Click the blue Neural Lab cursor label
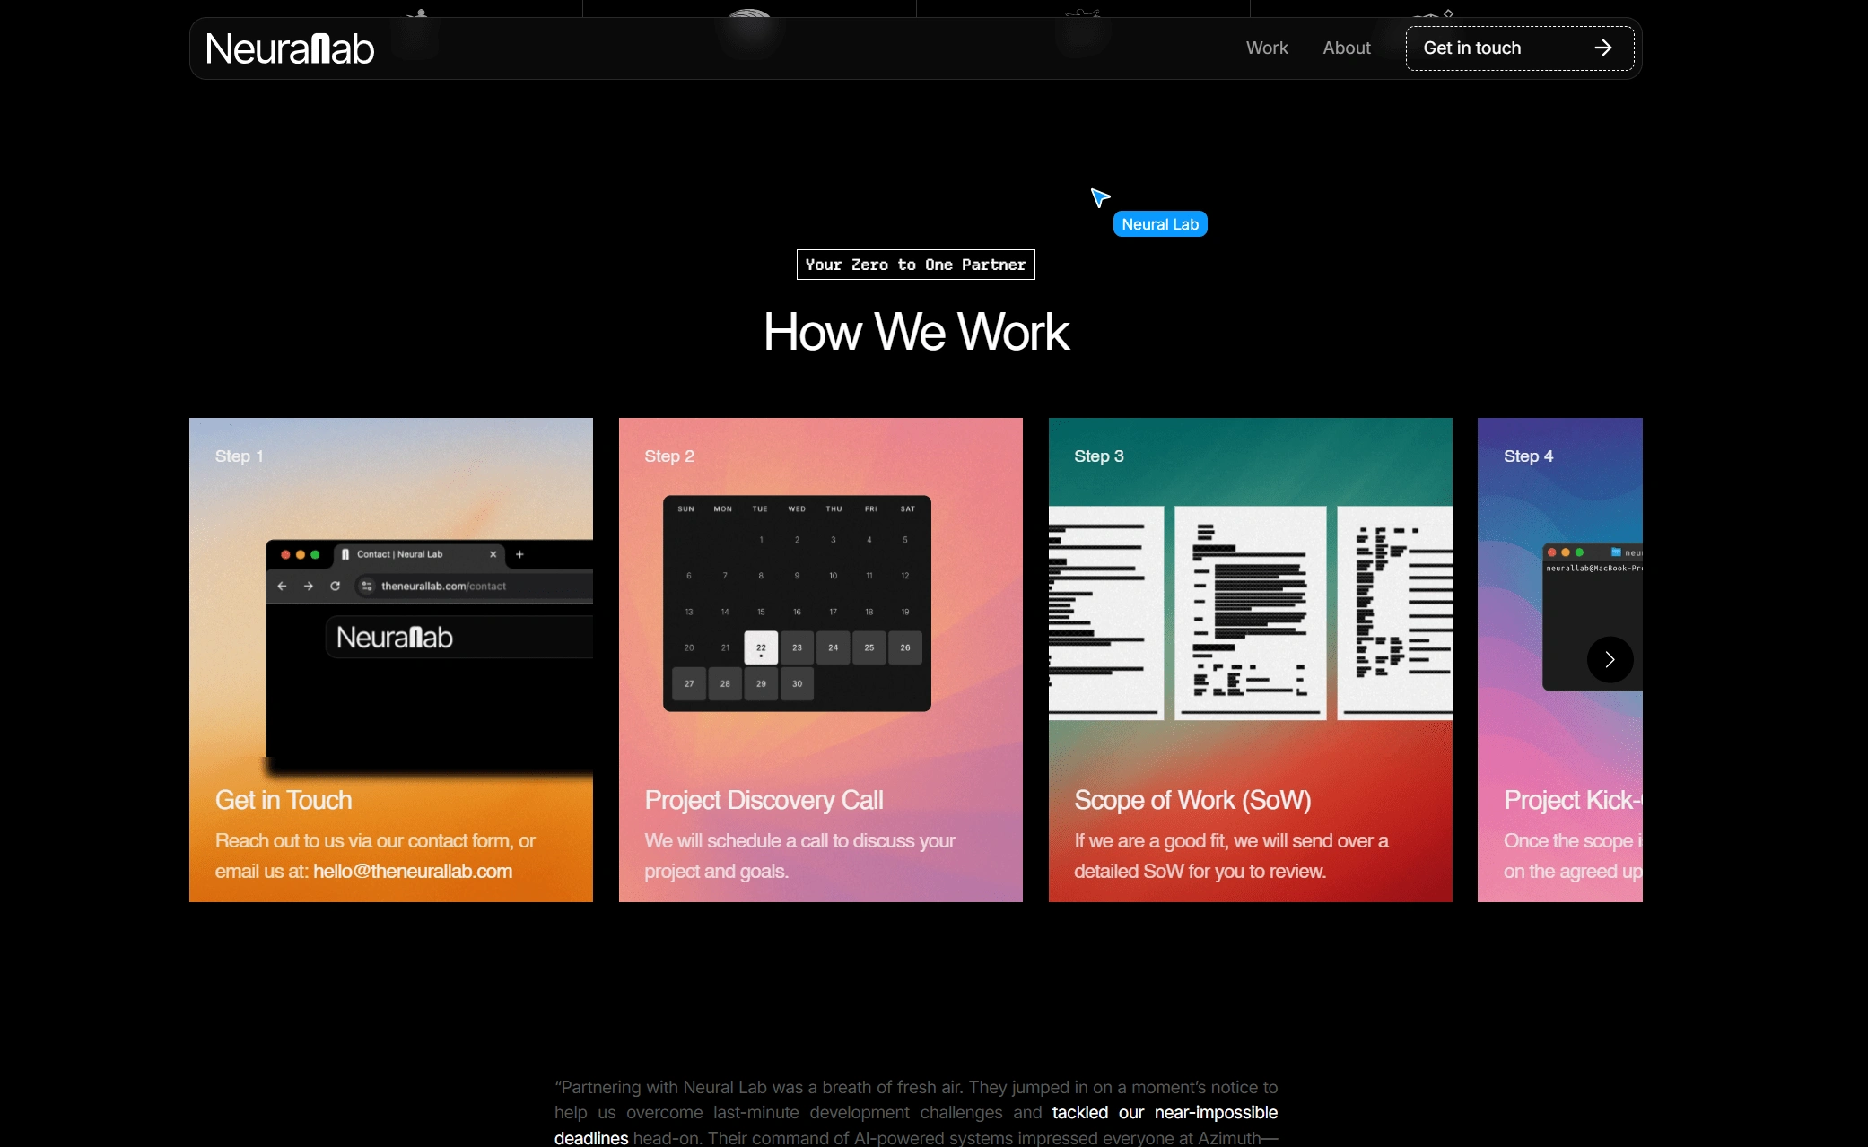Viewport: 1868px width, 1147px height. pos(1159,225)
